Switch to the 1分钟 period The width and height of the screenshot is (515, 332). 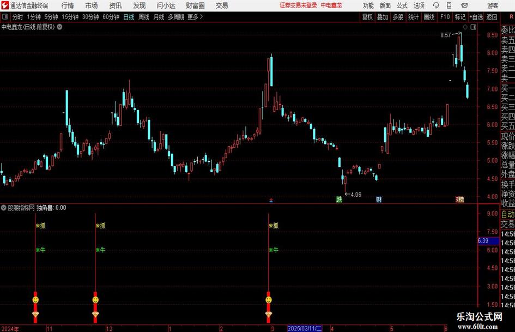pos(33,17)
